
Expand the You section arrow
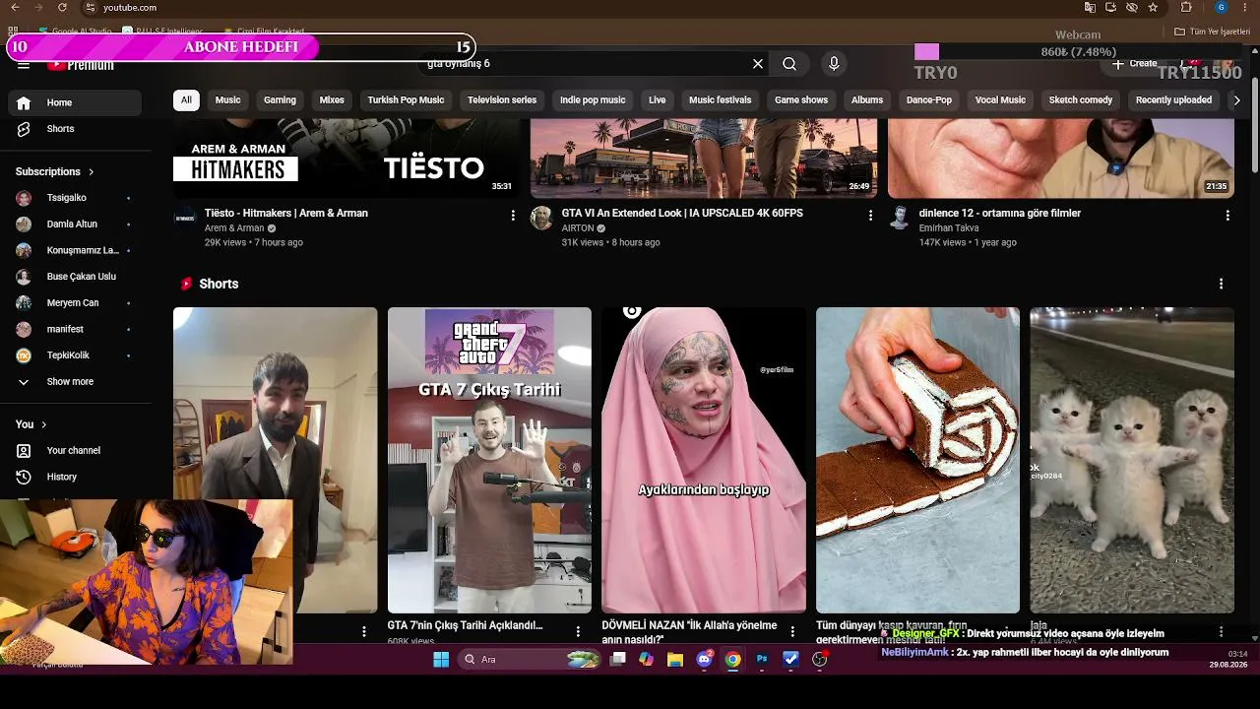tap(43, 424)
